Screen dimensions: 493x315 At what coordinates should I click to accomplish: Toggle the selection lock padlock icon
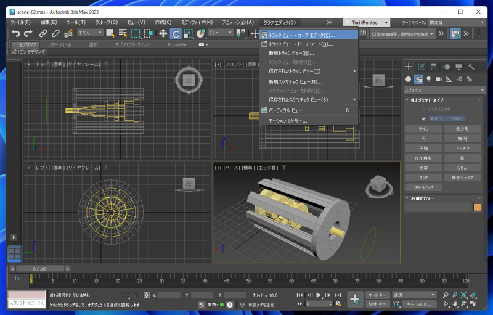coord(136,295)
